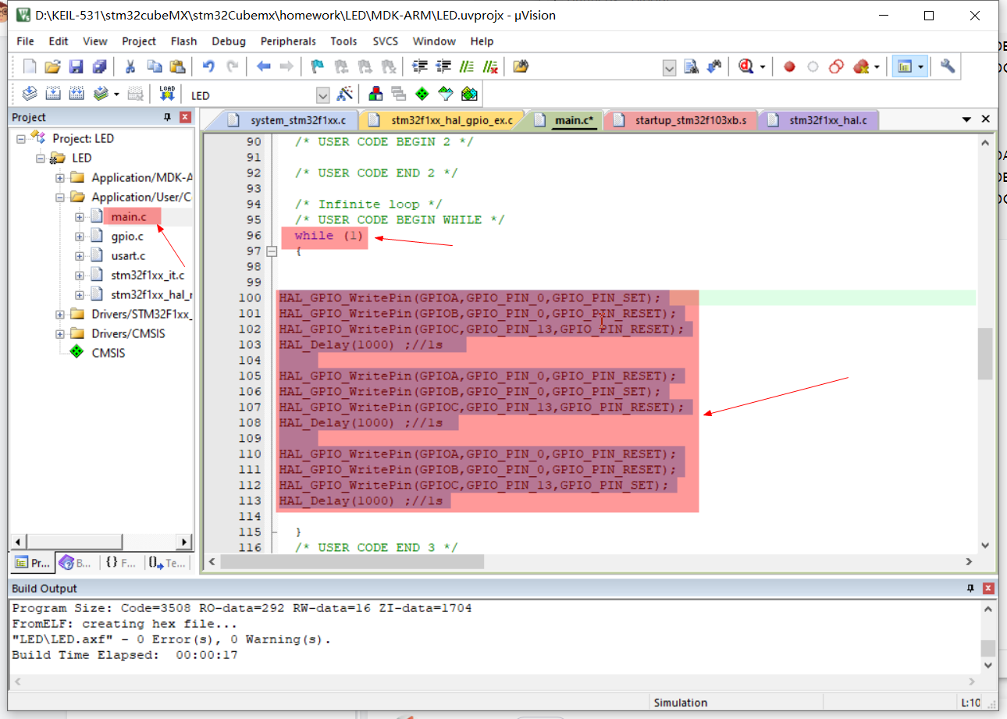Open the Project menu
Screen dimensions: 1007x719
(139, 41)
